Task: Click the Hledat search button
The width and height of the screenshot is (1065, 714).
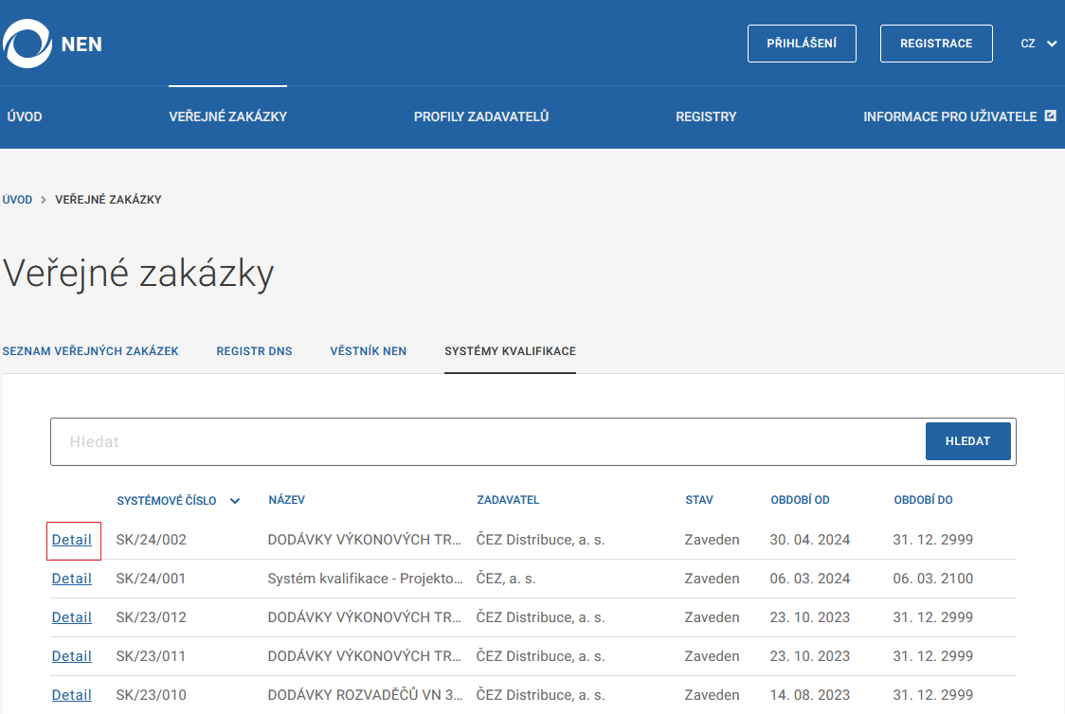Action: 967,441
